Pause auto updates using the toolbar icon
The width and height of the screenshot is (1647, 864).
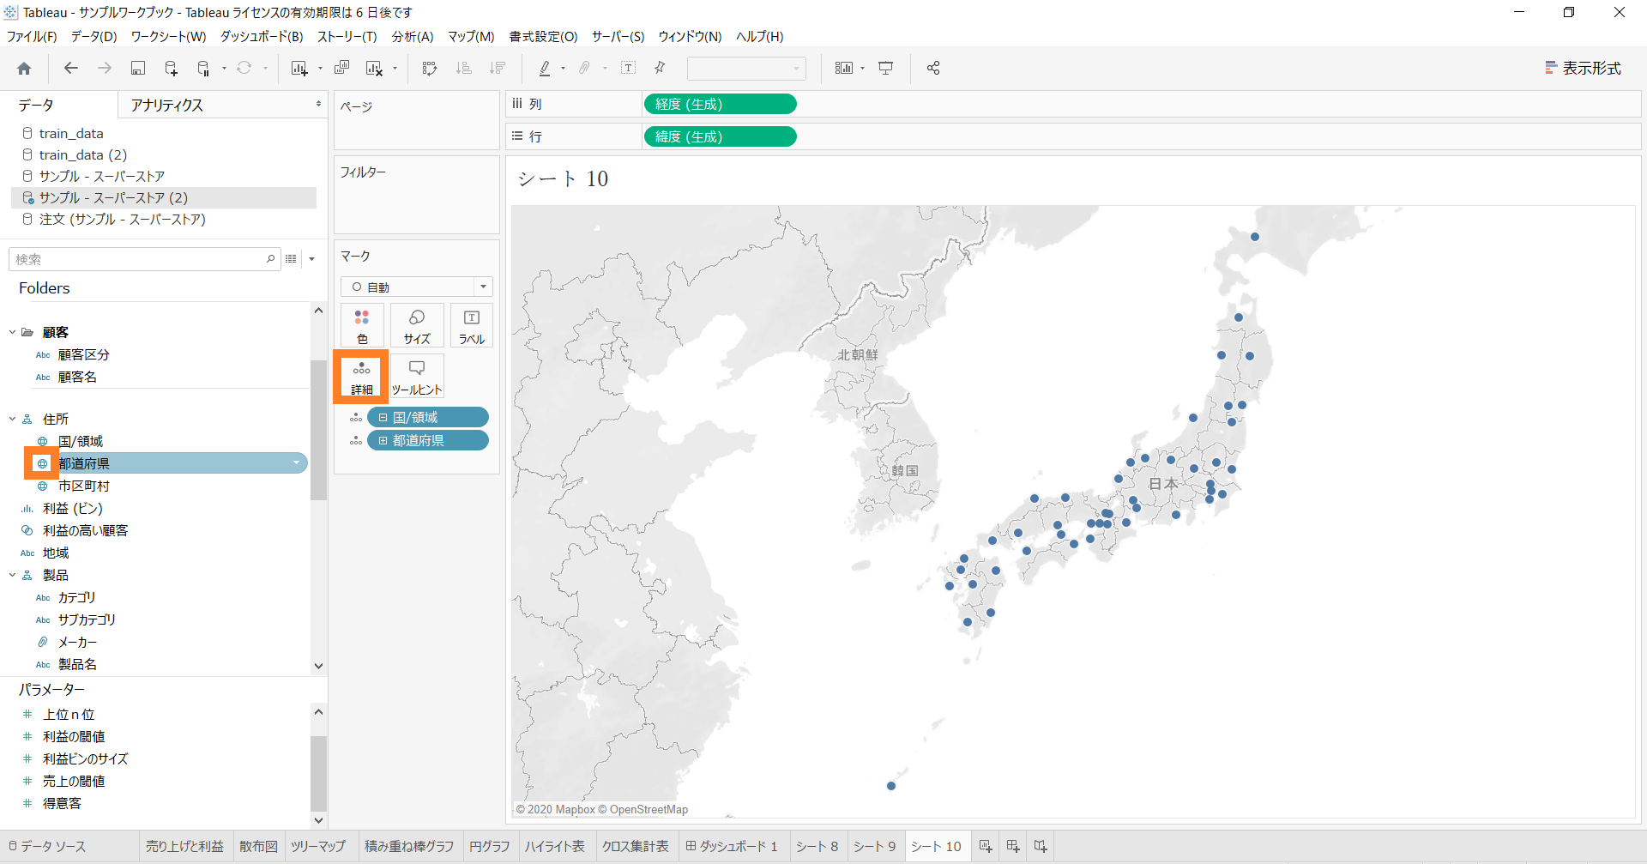[x=203, y=69]
